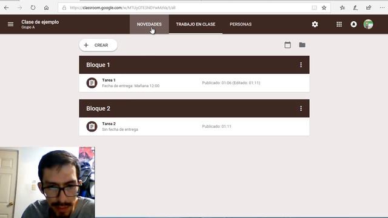Share this page icon
Screen dimensions: 388x218
click(x=369, y=8)
